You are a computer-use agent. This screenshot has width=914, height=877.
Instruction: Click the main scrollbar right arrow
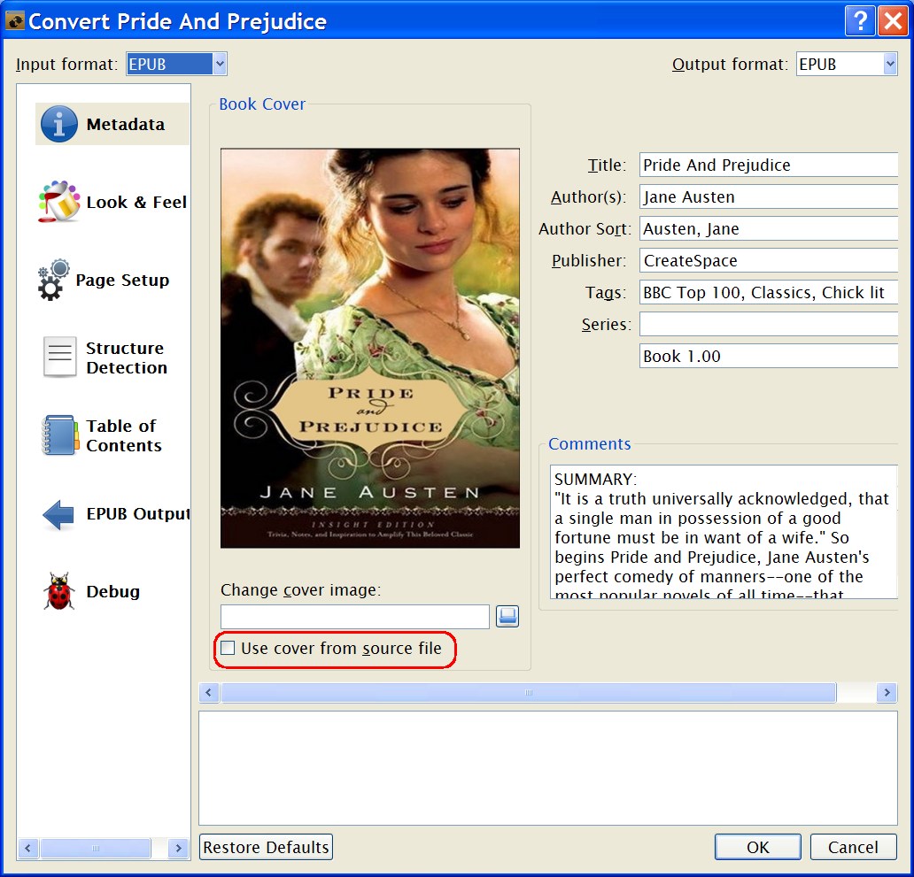(887, 692)
